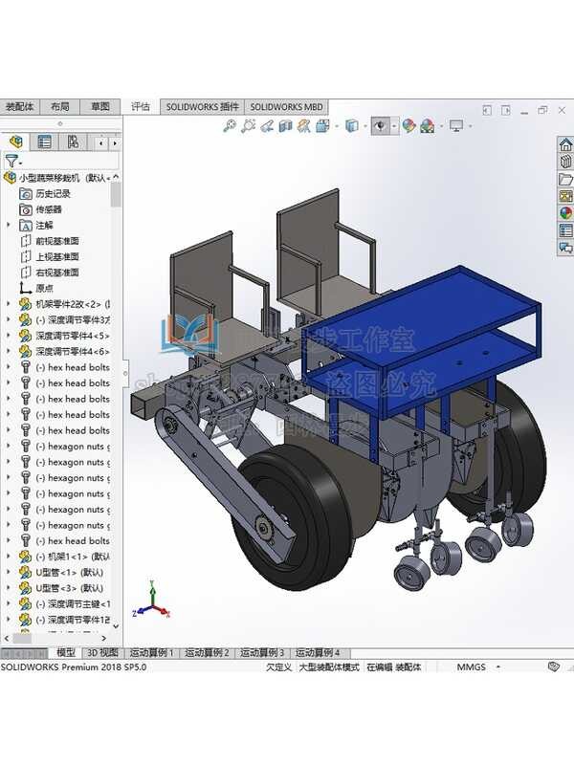The image size is (574, 765).
Task: Activate the Section View icon
Action: click(x=286, y=125)
